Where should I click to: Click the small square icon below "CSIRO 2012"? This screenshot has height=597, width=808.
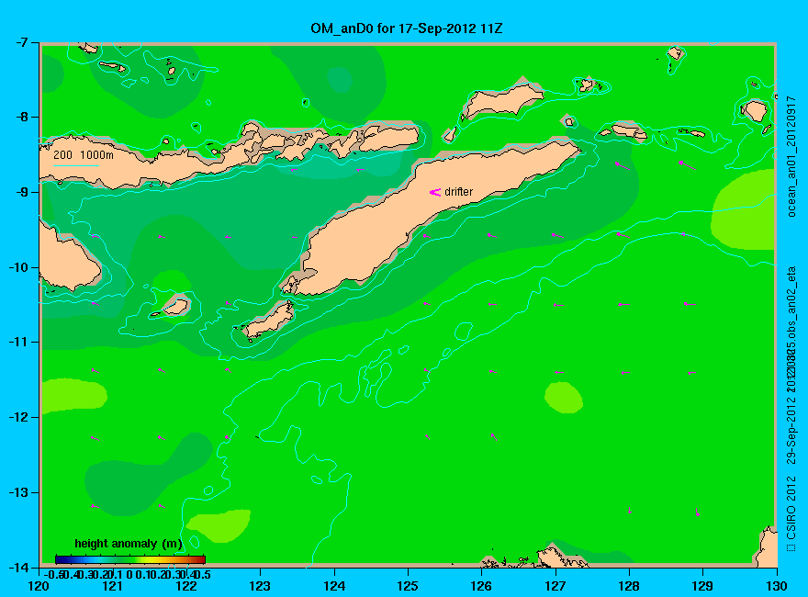791,547
